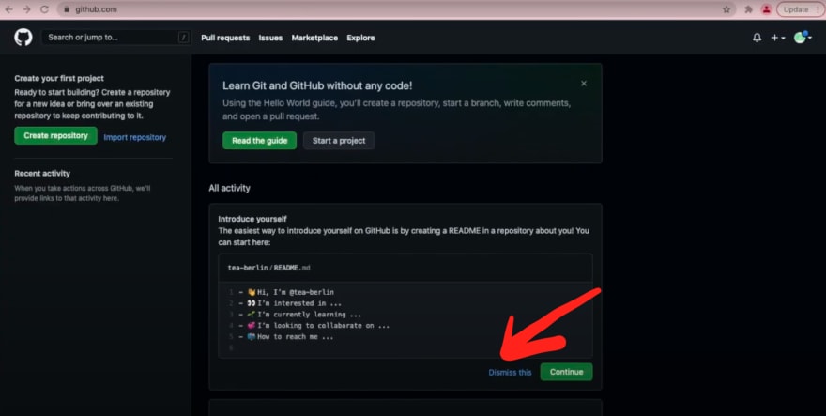Open Issues in header

click(270, 38)
